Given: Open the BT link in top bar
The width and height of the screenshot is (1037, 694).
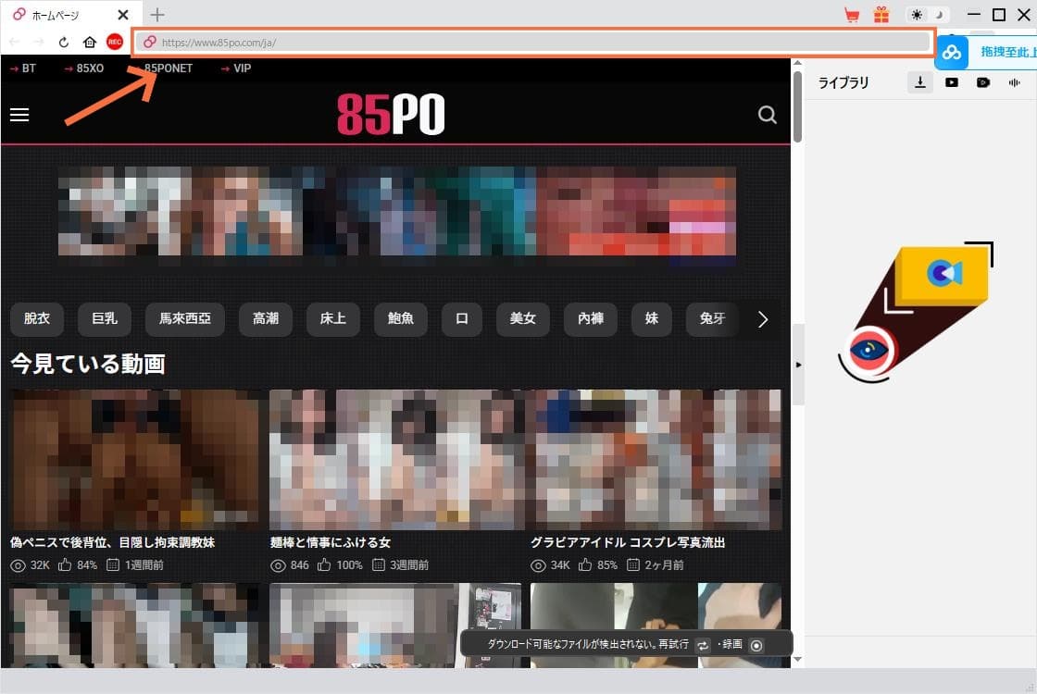Looking at the screenshot, I should [23, 68].
